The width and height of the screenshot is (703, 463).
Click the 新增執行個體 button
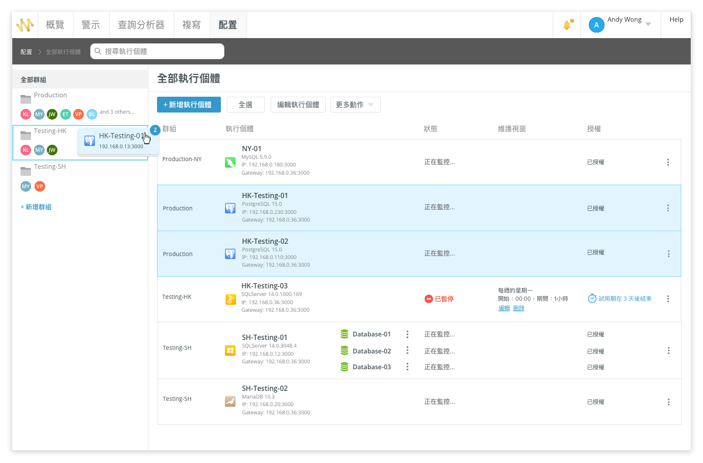[x=188, y=105]
